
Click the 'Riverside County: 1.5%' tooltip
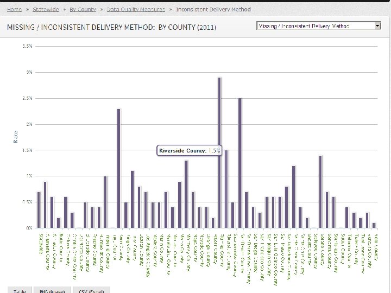(x=190, y=150)
